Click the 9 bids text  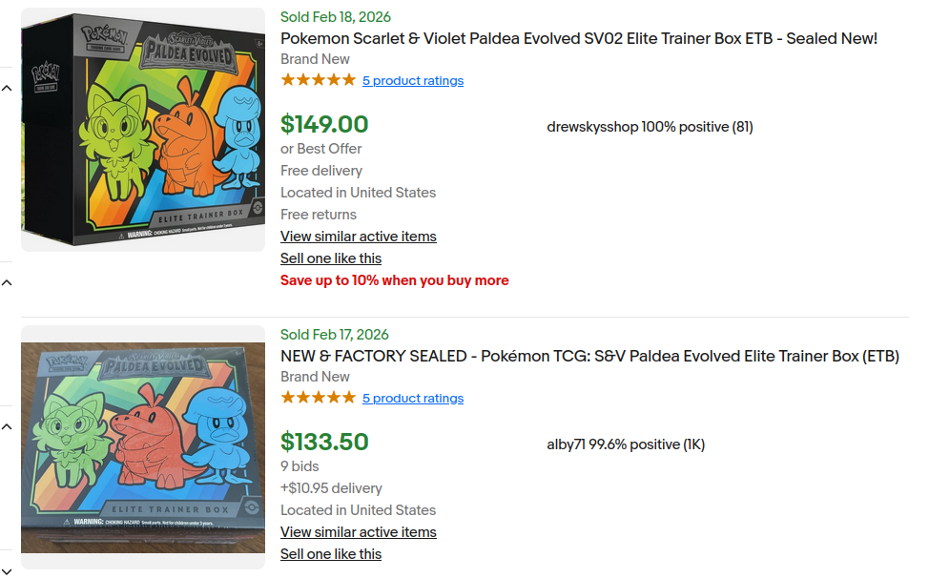coord(299,466)
